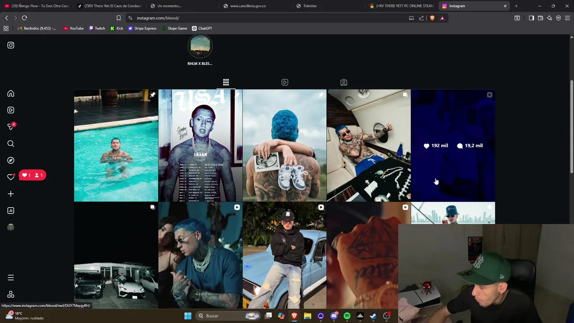Screen dimensions: 574x323
Task: Reload the current page
Action: click(25, 18)
